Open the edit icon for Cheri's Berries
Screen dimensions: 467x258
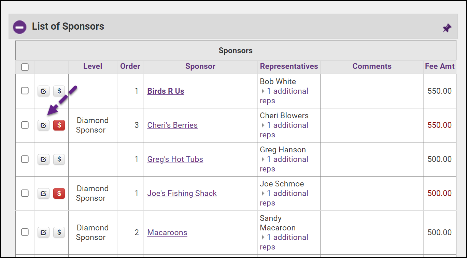(x=43, y=125)
